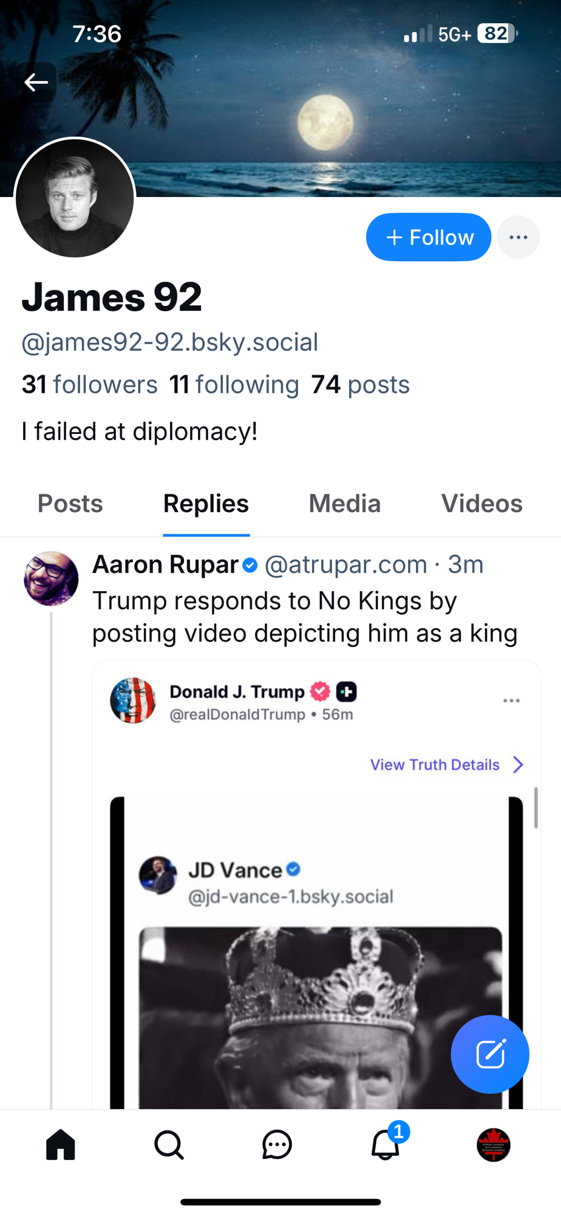The height and width of the screenshot is (1216, 561).
Task: Open the Search magnifier in bottom bar
Action: [x=169, y=1145]
